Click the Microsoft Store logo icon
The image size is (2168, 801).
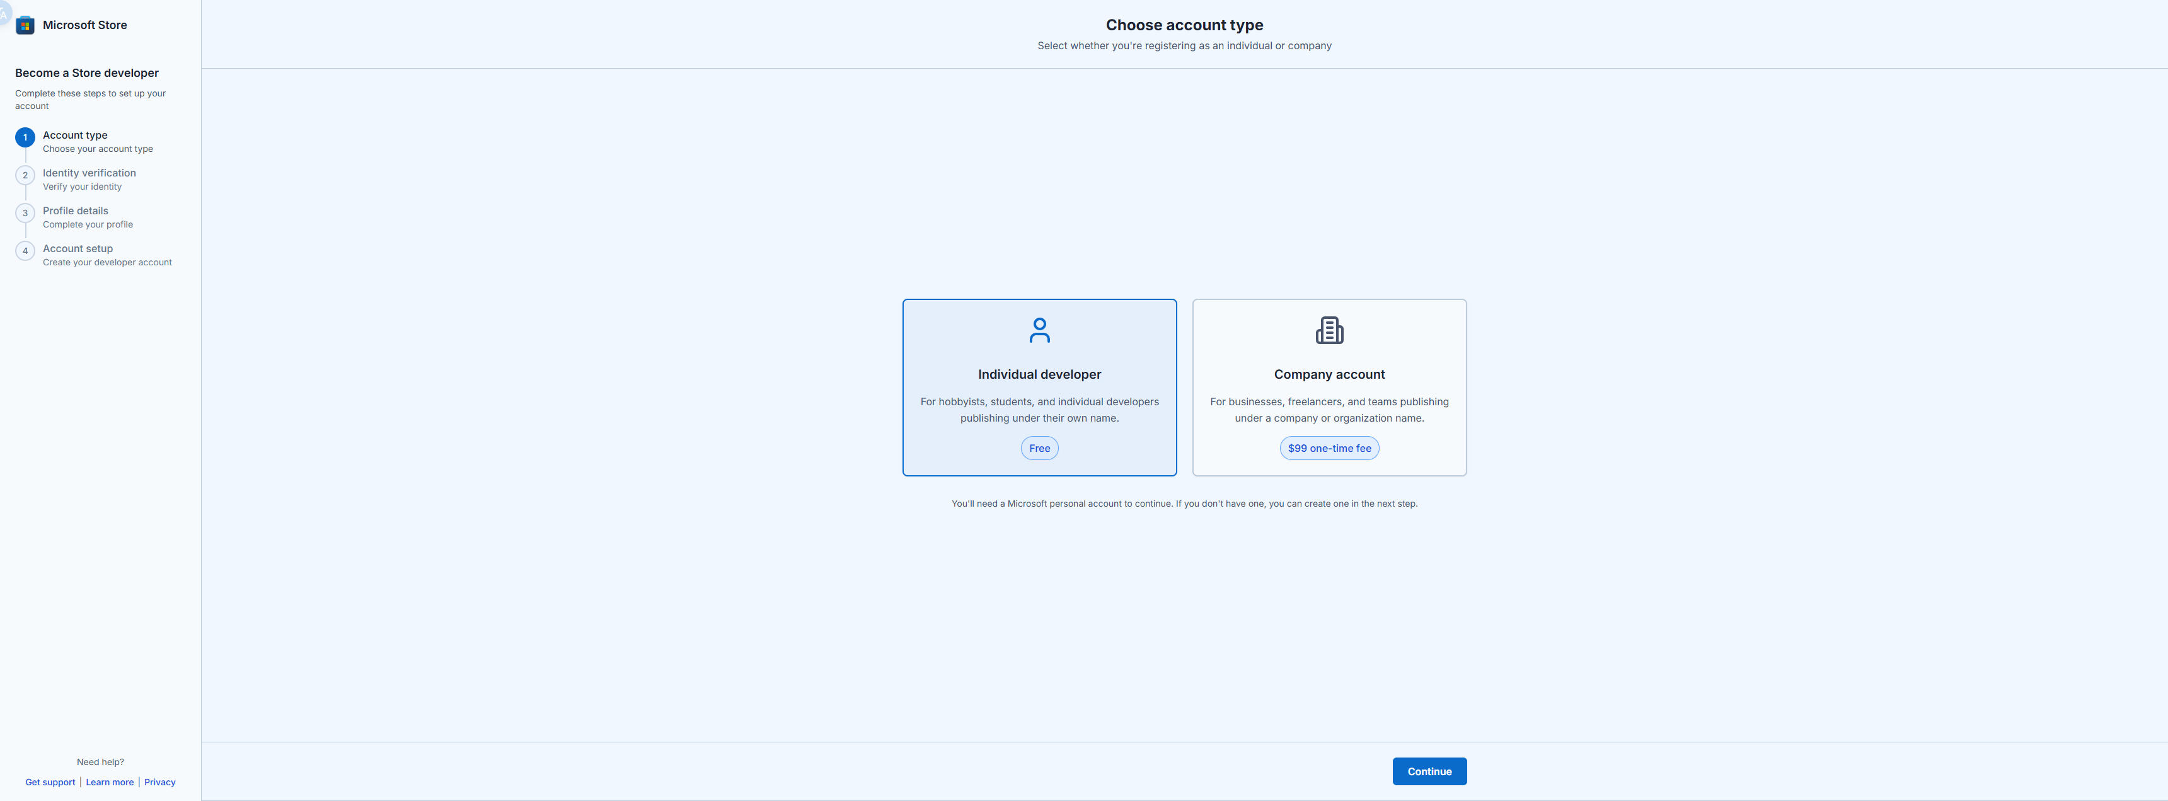coord(25,25)
